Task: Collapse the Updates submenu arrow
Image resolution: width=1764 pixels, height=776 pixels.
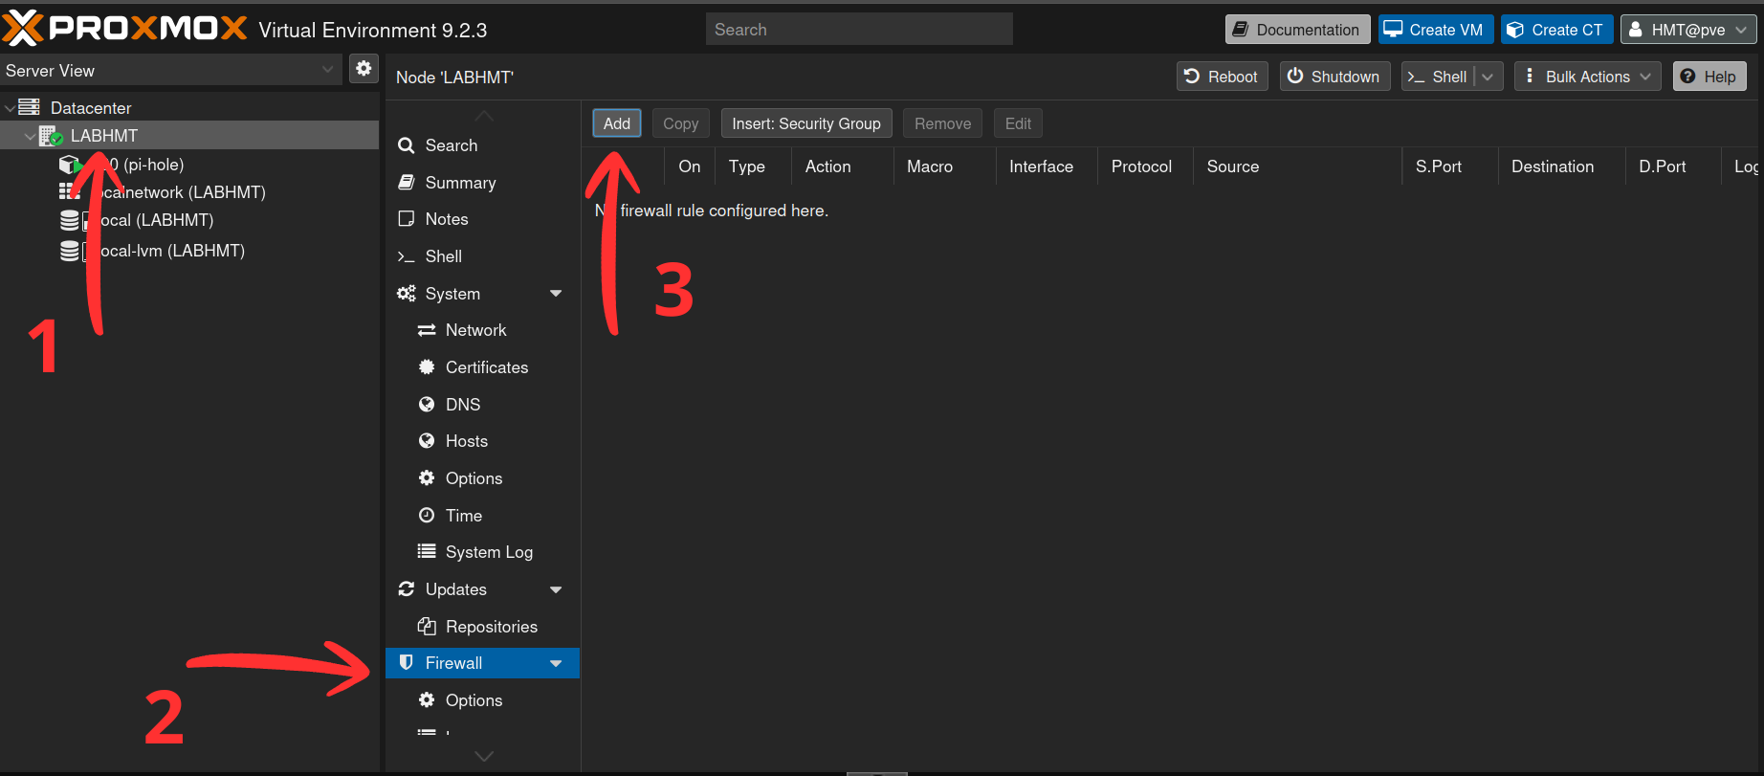Action: 556,589
